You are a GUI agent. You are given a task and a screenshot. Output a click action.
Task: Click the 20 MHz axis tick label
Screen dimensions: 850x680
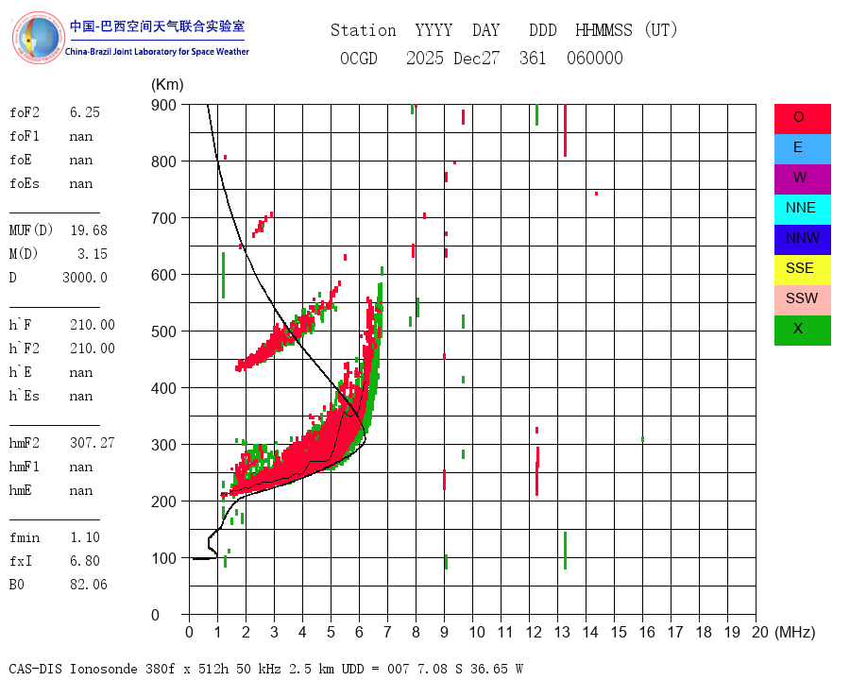(x=760, y=632)
